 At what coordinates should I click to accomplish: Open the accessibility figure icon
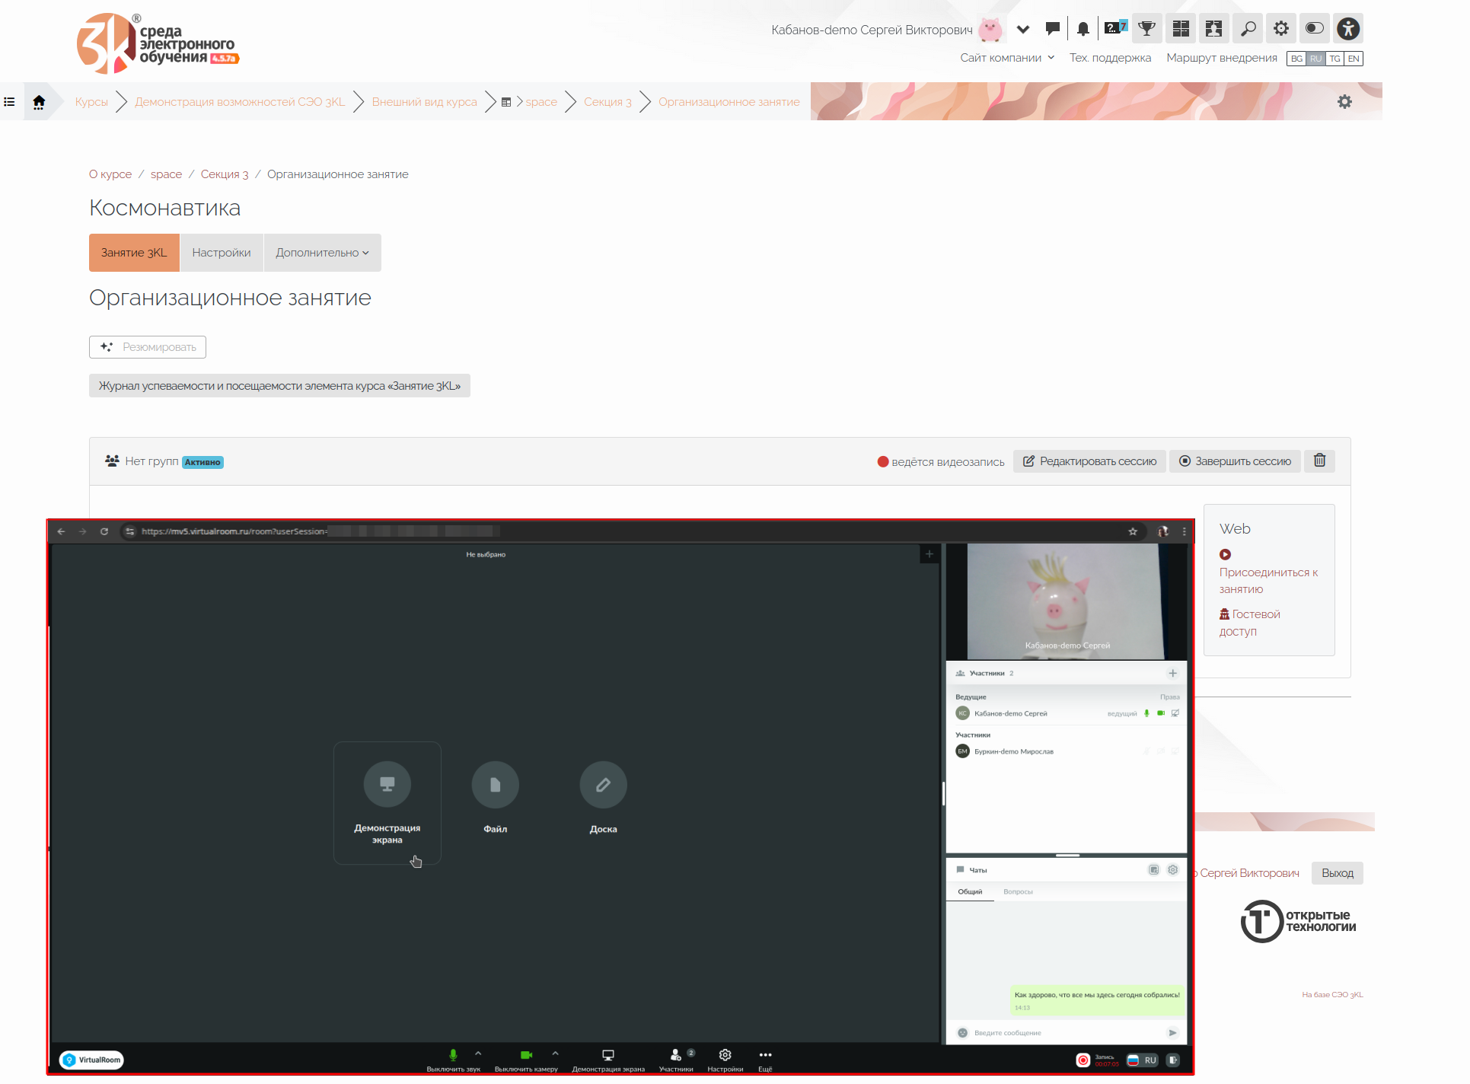(x=1347, y=29)
